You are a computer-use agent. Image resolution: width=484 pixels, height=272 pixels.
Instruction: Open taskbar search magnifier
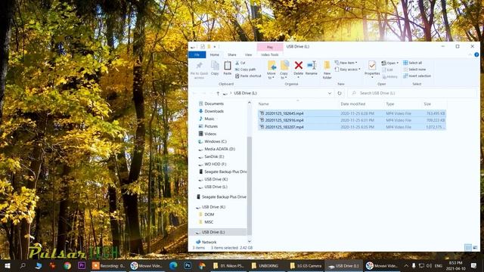coord(23,265)
